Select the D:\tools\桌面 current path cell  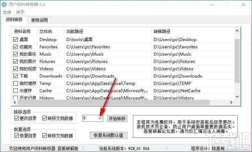coord(108,39)
